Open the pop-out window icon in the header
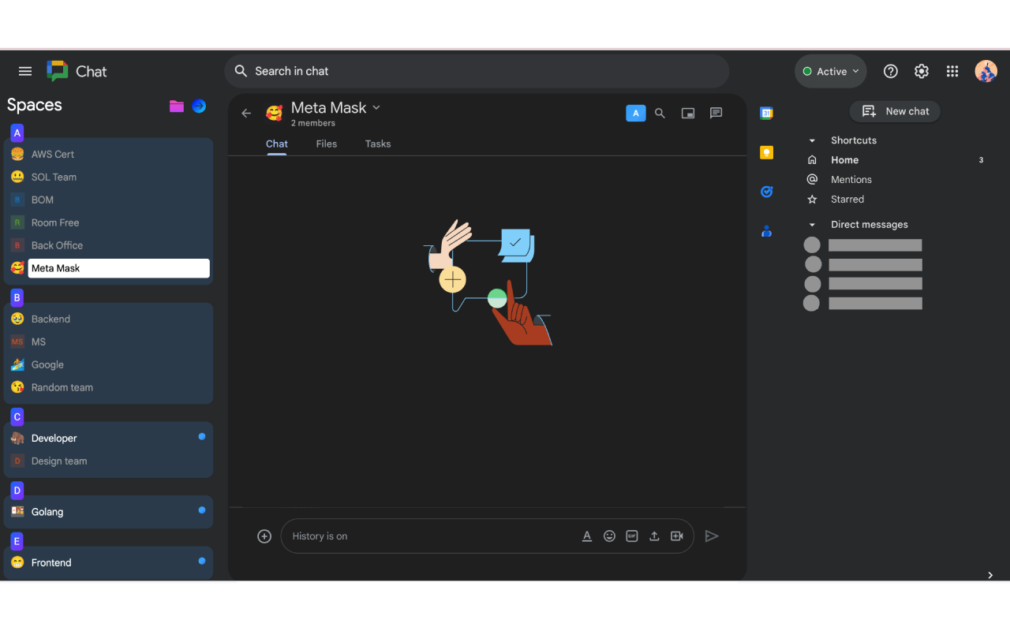Screen dimensions: 1010x631 688,113
